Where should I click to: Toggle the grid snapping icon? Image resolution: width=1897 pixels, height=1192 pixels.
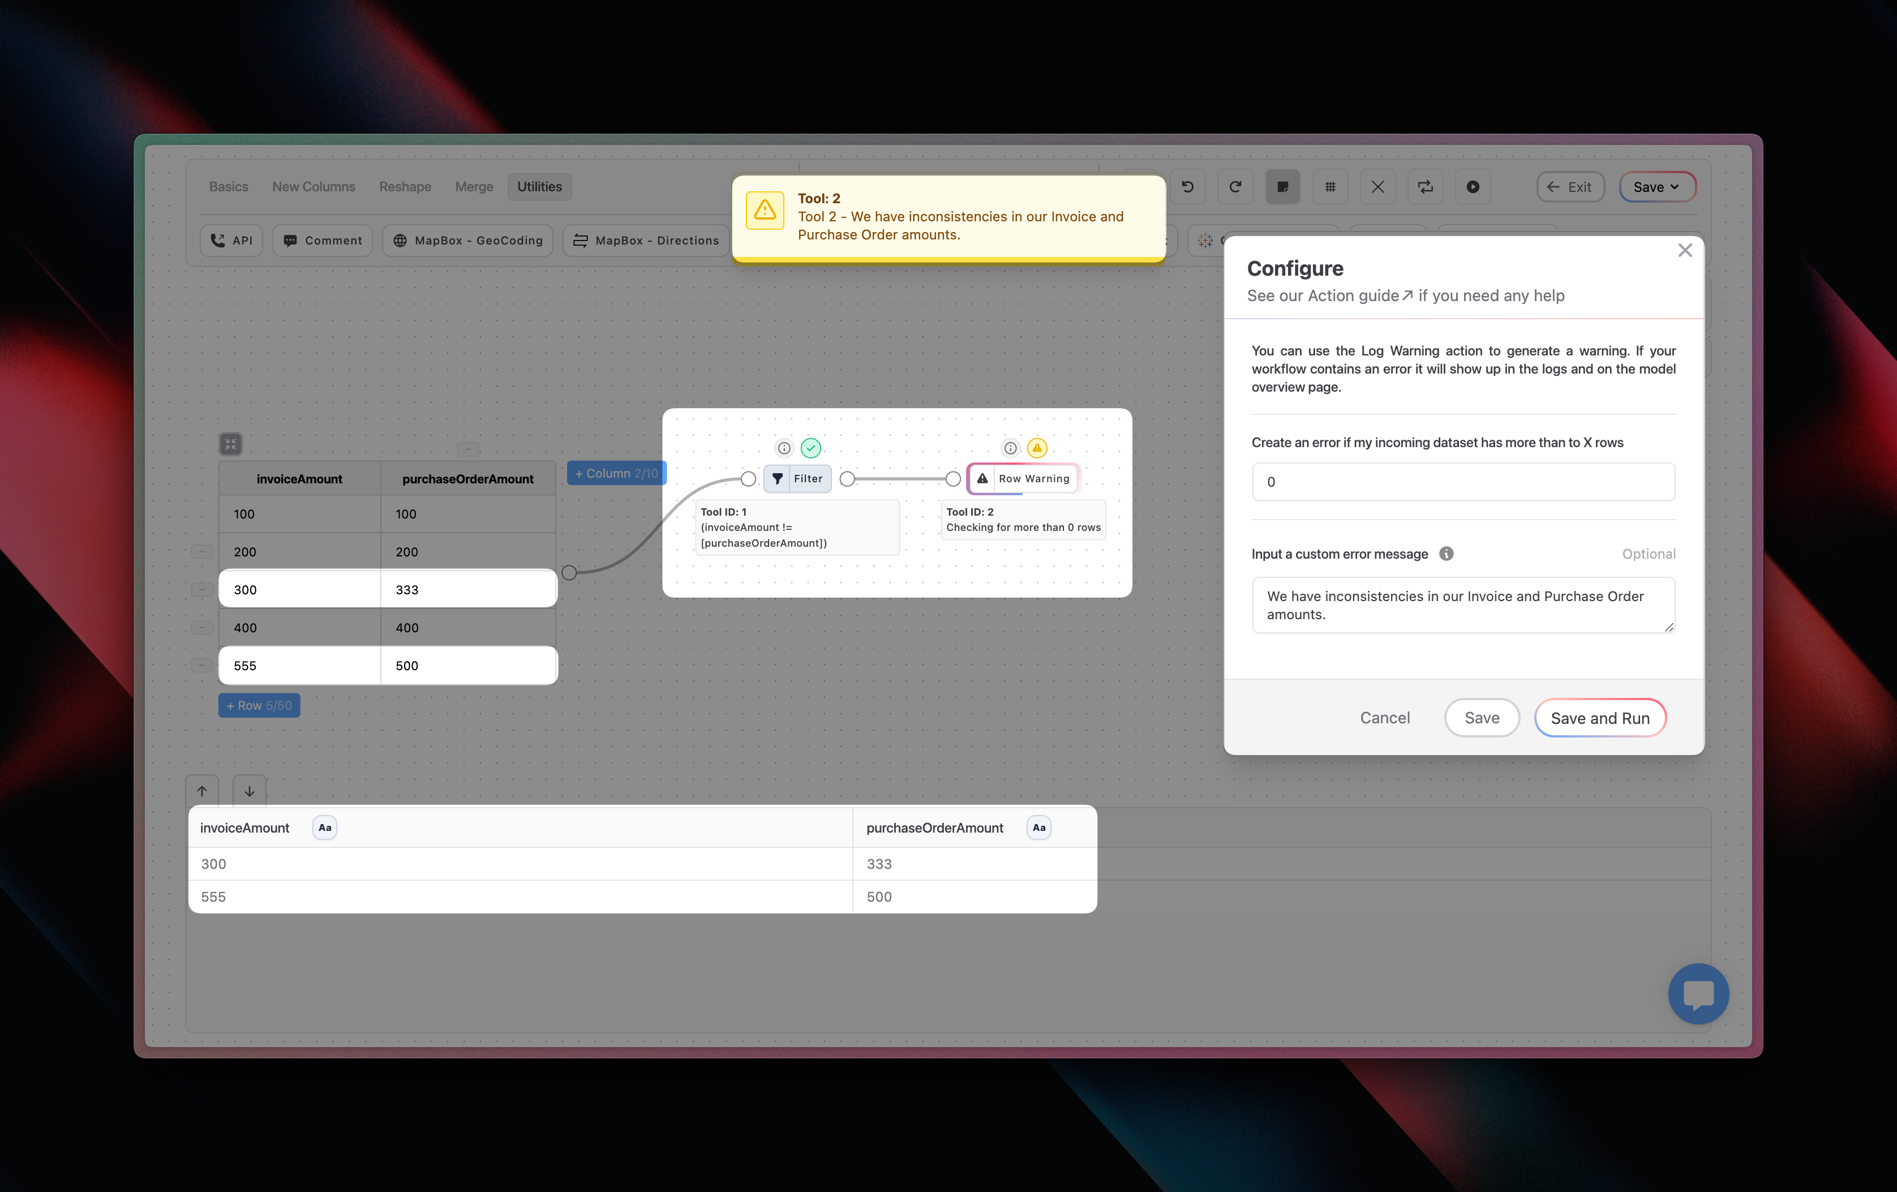[1330, 187]
